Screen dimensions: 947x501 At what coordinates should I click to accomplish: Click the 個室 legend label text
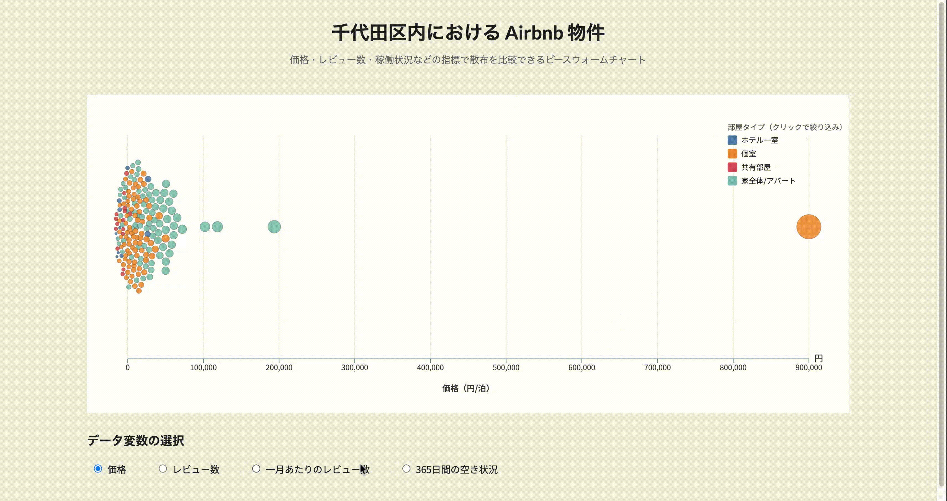pyautogui.click(x=749, y=154)
